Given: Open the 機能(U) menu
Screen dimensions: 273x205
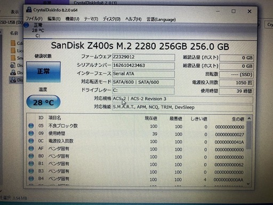Looking at the screenshot, I should 73,19.
